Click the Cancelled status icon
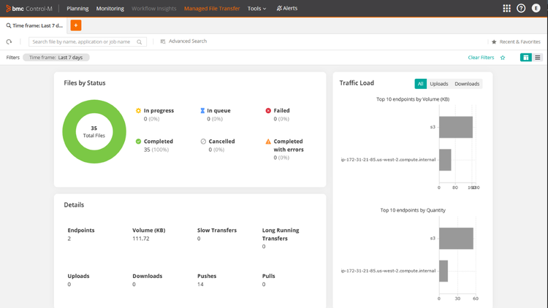The height and width of the screenshot is (308, 548). coord(203,141)
